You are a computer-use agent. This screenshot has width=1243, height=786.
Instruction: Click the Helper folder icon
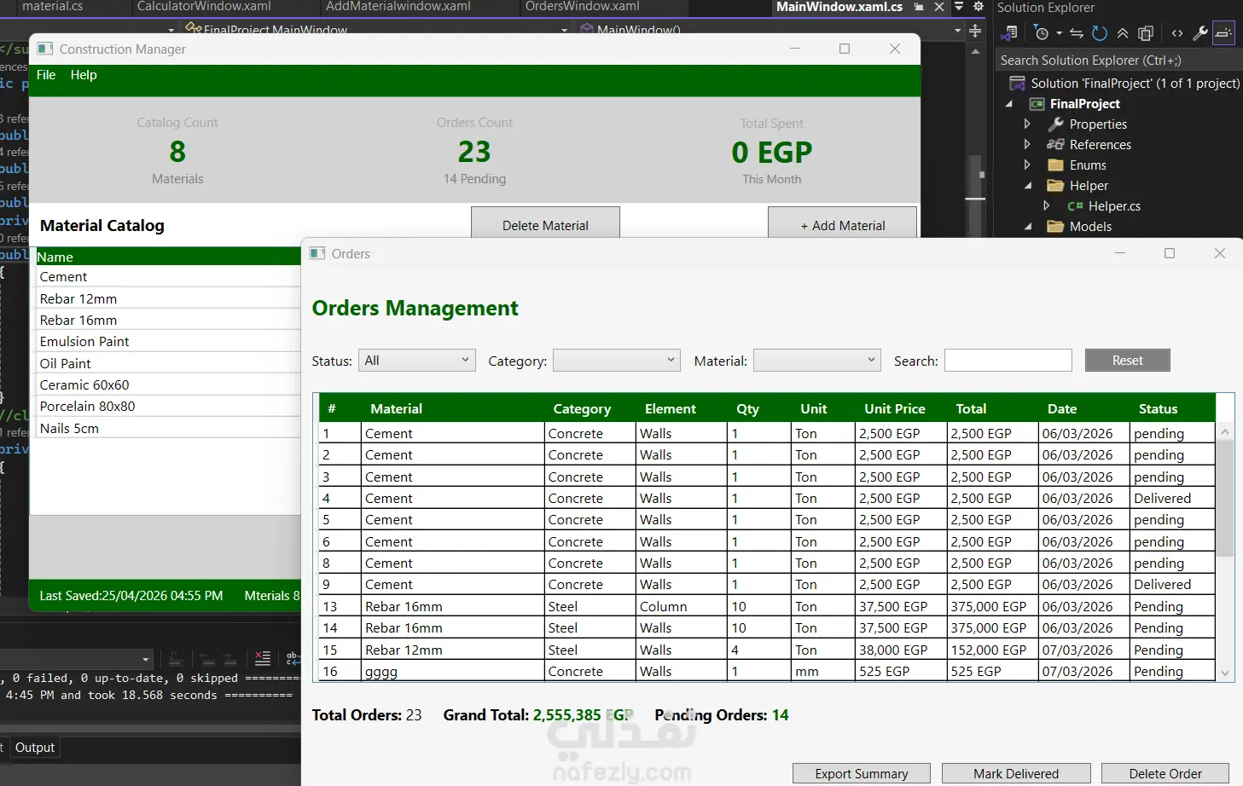pos(1056,186)
